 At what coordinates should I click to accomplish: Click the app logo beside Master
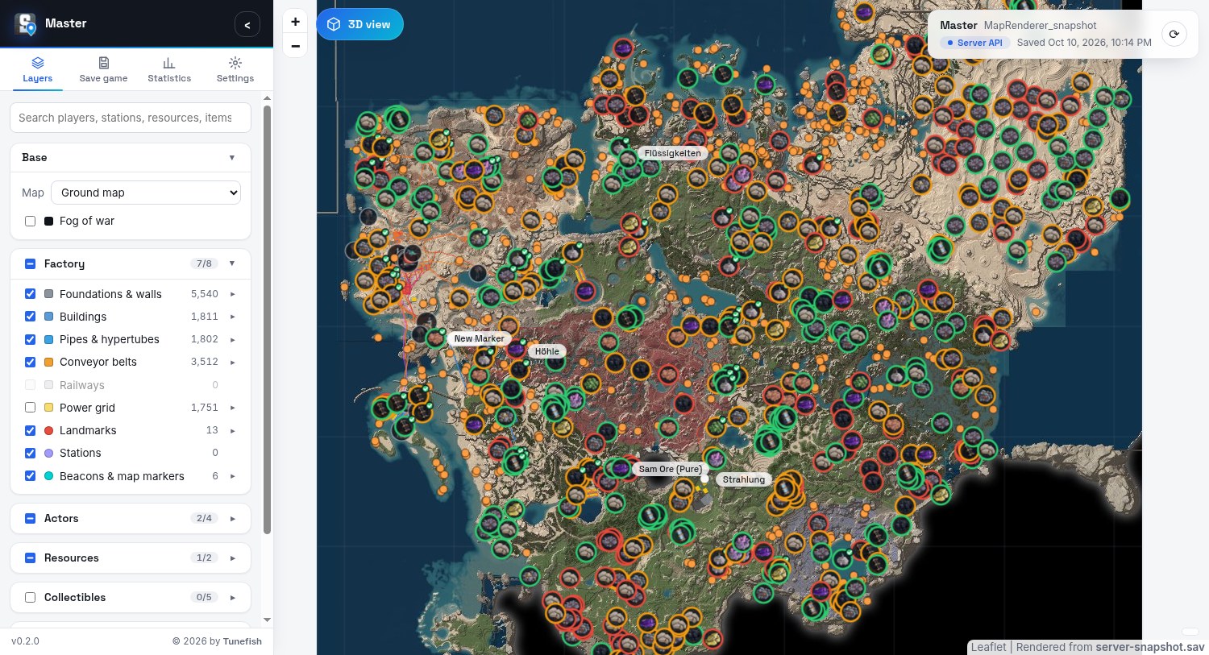click(26, 24)
